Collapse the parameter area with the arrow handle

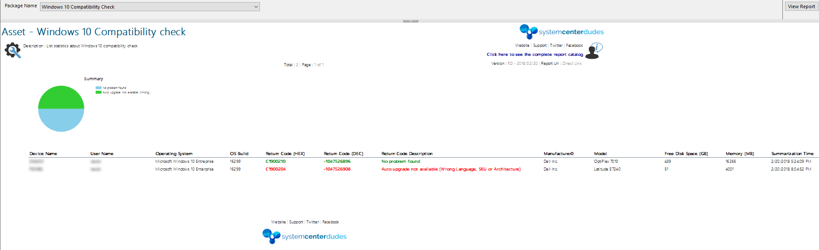click(x=411, y=21)
